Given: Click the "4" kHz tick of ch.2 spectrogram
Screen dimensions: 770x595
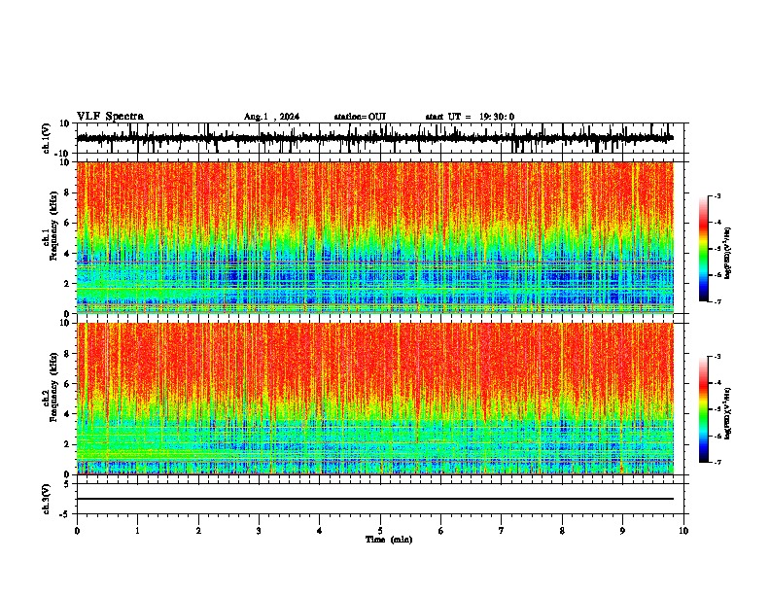Looking at the screenshot, I should coord(67,414).
